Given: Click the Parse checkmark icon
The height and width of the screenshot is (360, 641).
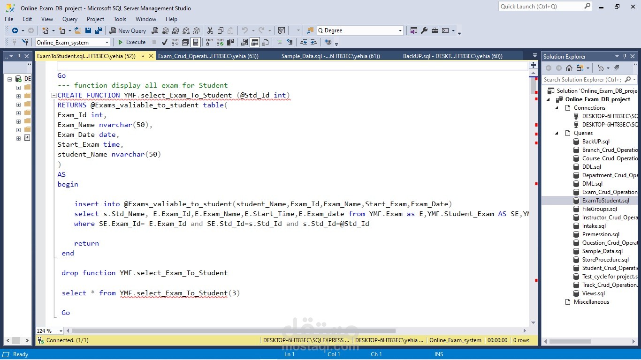Looking at the screenshot, I should tap(165, 42).
